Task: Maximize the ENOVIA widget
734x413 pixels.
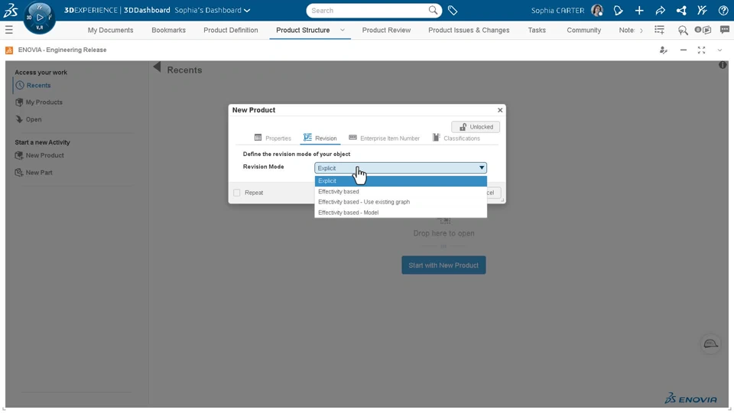Action: (x=701, y=50)
